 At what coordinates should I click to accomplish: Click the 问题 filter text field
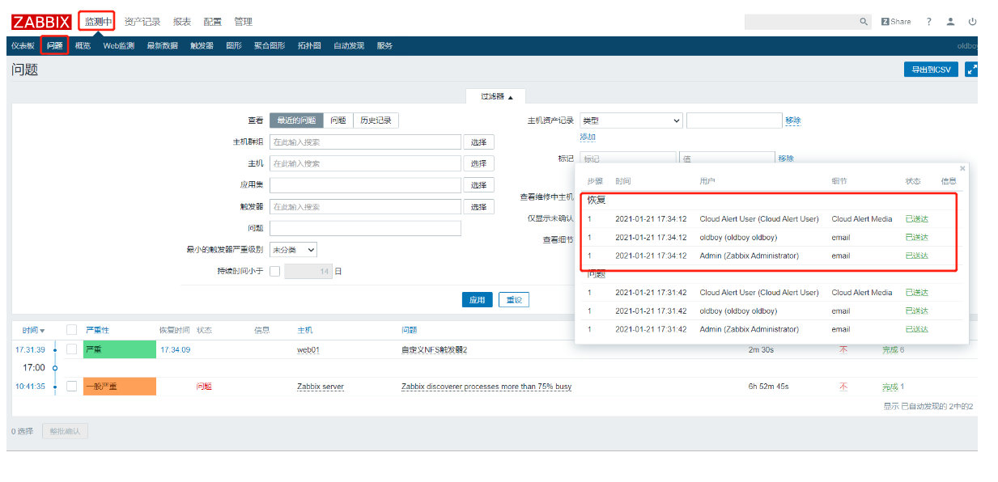(x=365, y=228)
